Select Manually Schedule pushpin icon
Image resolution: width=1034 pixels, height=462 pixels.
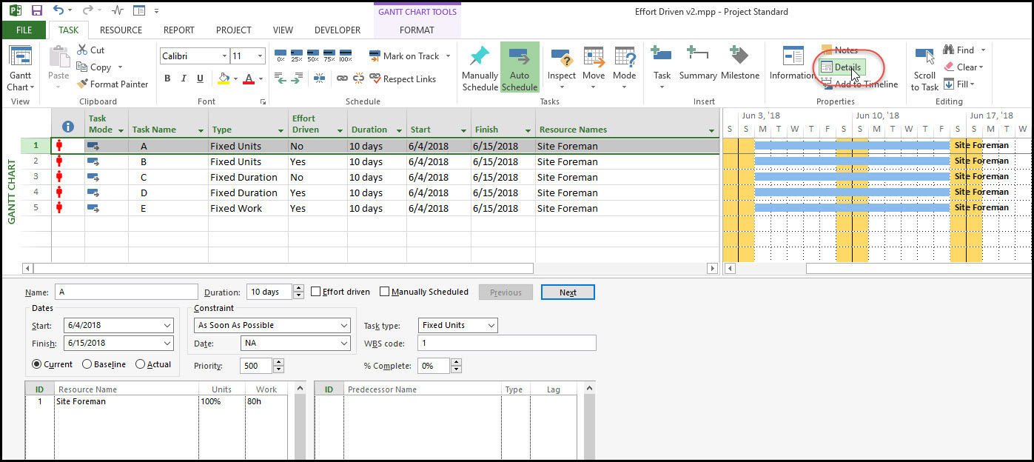click(x=480, y=57)
